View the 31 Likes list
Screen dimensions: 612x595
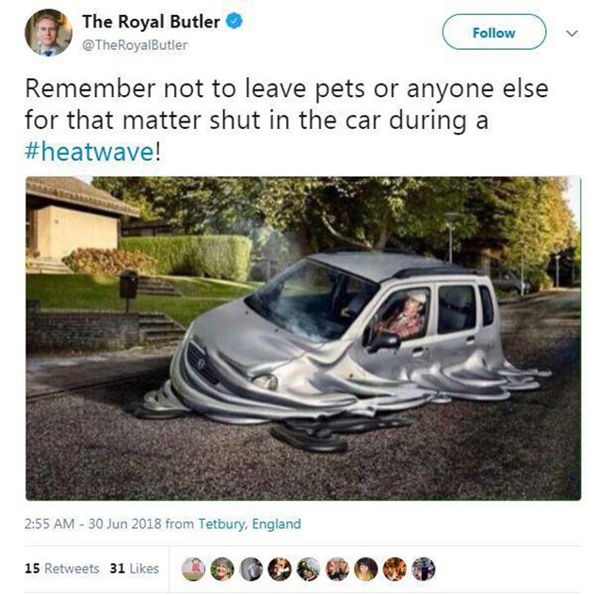[x=135, y=569]
